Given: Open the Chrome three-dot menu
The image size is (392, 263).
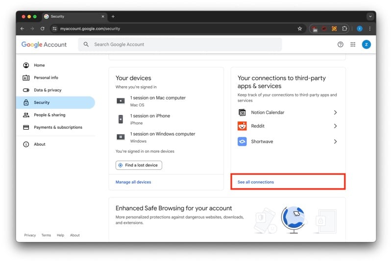Looking at the screenshot, I should (370, 29).
